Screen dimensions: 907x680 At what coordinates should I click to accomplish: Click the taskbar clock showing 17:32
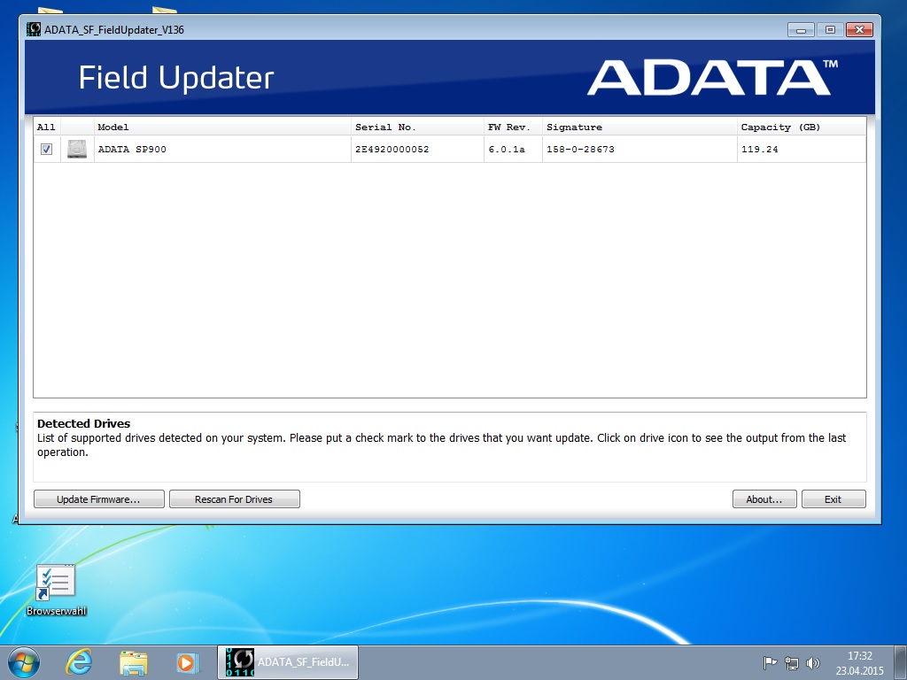pos(859,662)
